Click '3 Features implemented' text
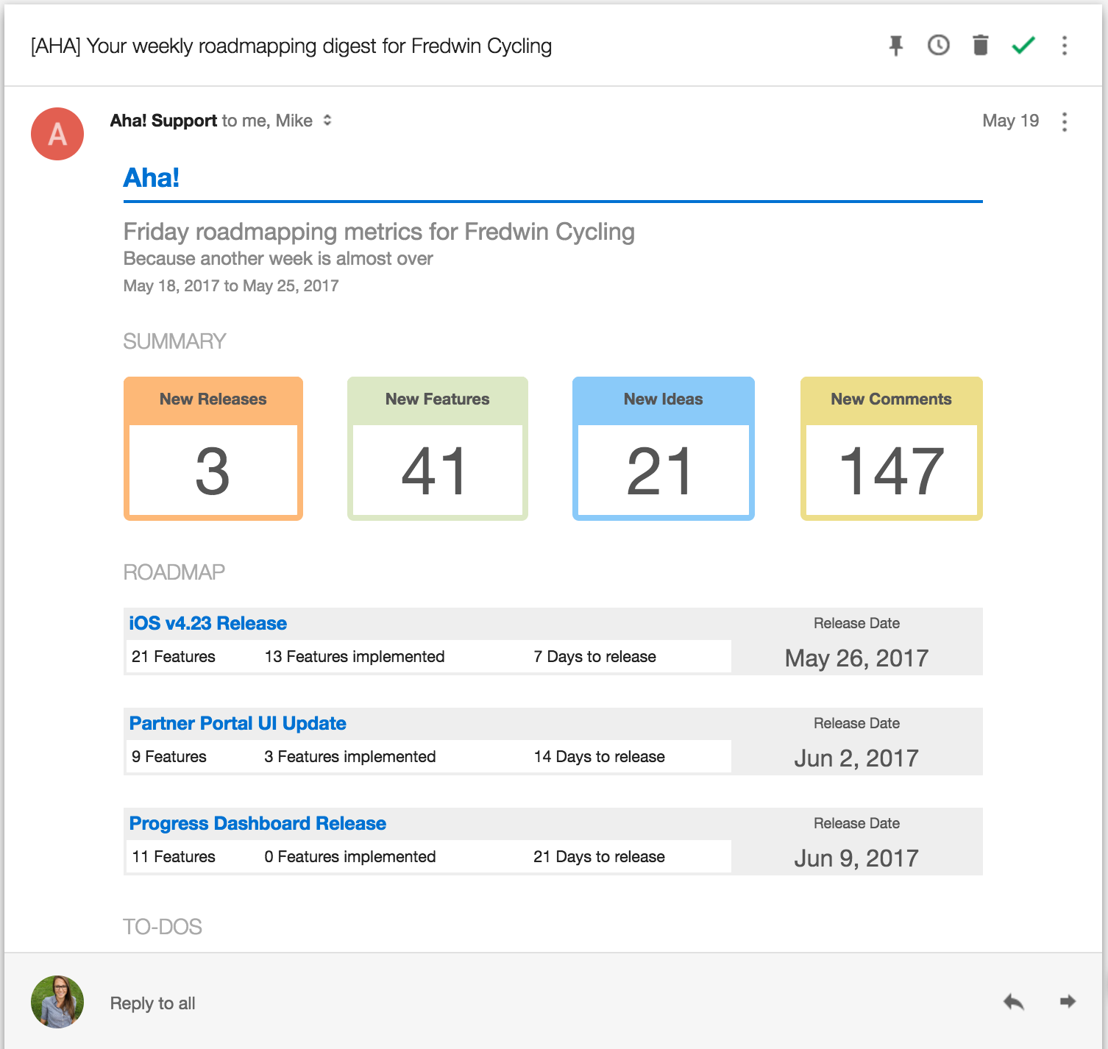Viewport: 1108px width, 1049px height. [x=350, y=756]
